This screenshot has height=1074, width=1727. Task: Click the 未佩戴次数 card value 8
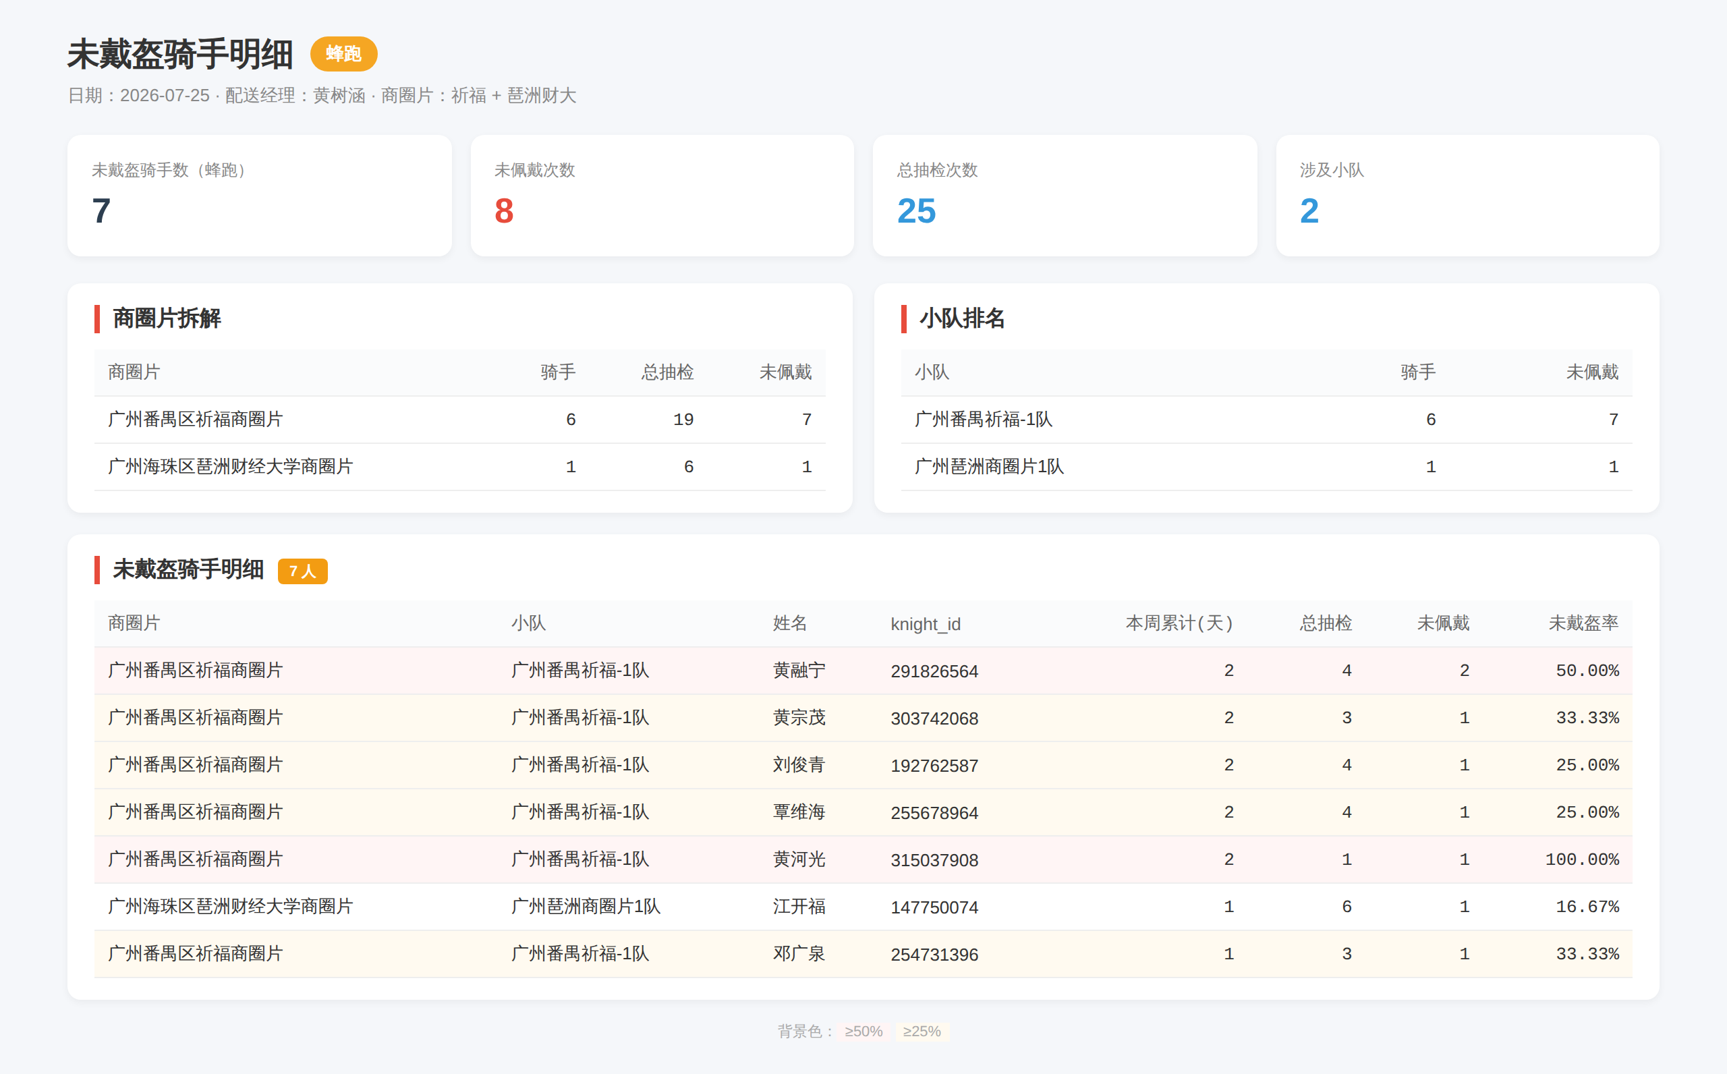504,211
